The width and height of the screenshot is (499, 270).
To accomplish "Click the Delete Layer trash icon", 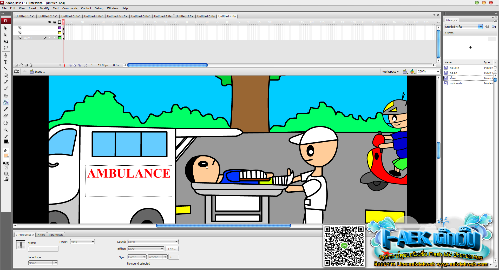I will [x=31, y=65].
